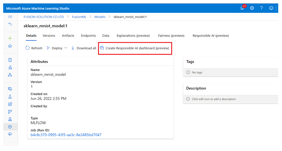The height and width of the screenshot is (151, 282).
Task: Open Components blocks icon in sidebar
Action: (x=10, y=104)
